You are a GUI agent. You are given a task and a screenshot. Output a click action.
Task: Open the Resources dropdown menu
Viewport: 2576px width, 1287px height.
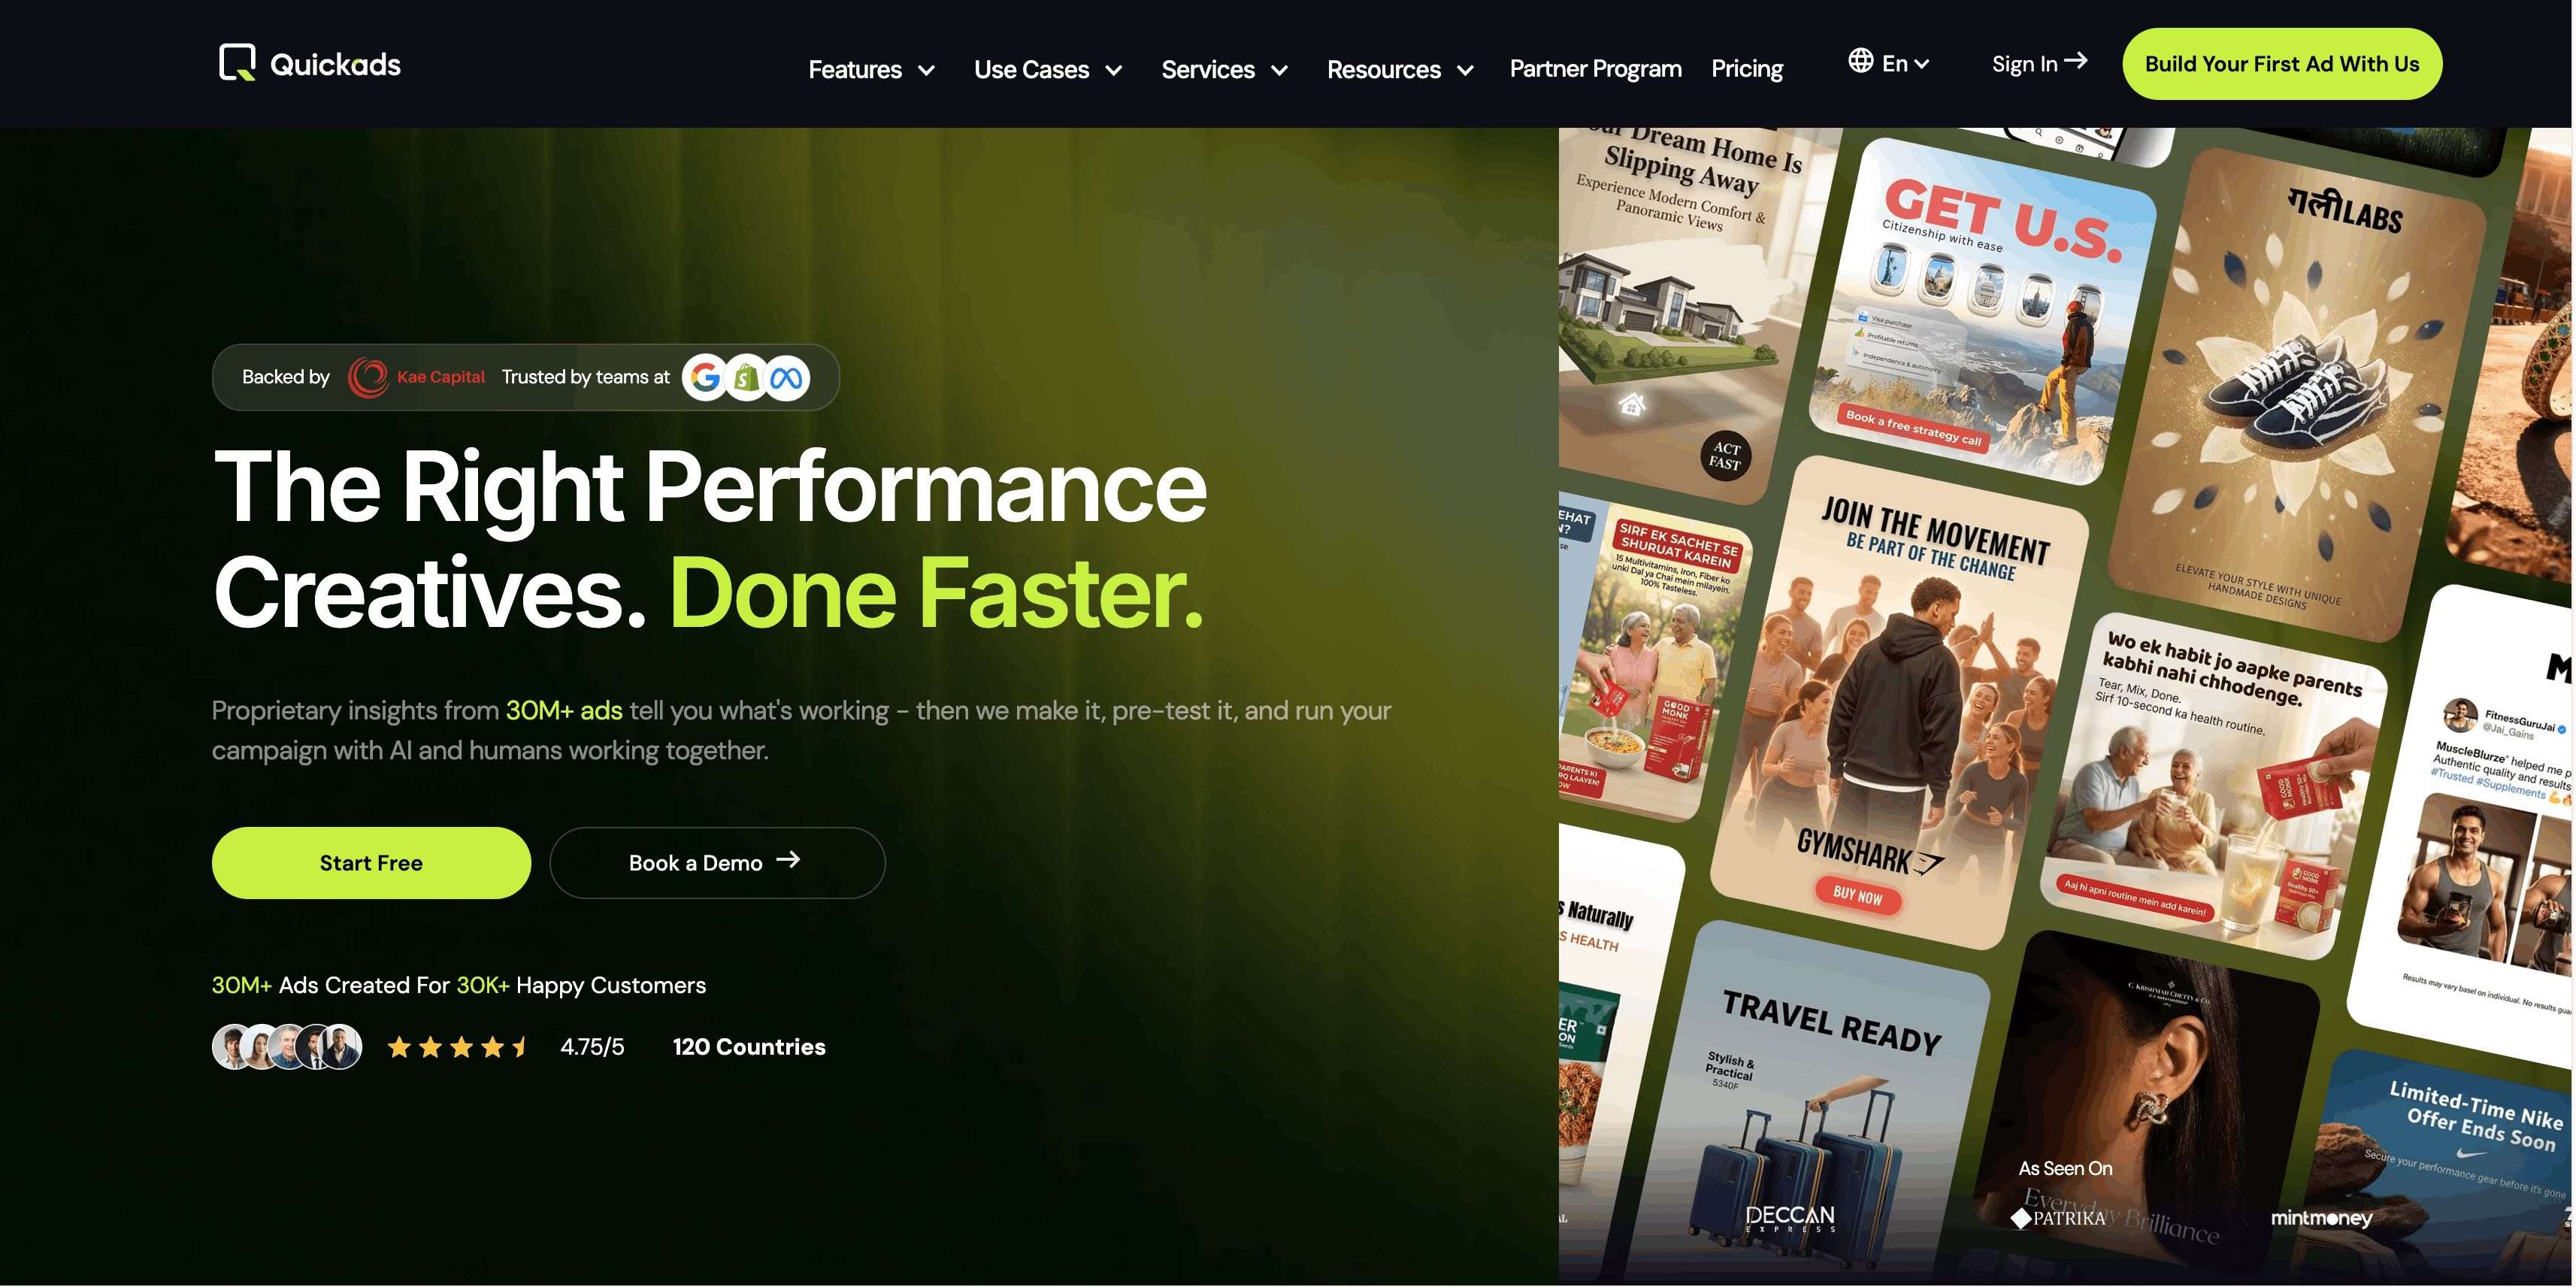tap(1400, 70)
